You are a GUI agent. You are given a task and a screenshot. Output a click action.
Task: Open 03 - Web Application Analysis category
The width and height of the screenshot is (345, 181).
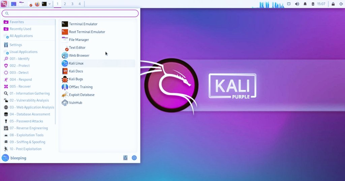click(29, 107)
